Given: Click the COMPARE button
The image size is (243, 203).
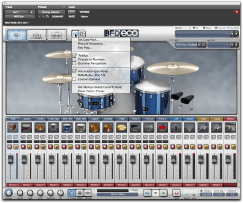Looking at the screenshot, I should point(57,16).
